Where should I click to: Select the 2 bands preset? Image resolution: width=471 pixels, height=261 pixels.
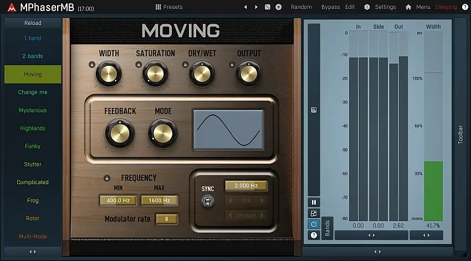(33, 56)
